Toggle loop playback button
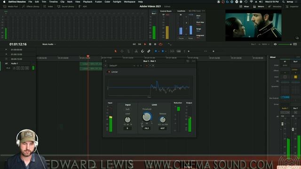This screenshot has width=301, height=169. coord(161,44)
